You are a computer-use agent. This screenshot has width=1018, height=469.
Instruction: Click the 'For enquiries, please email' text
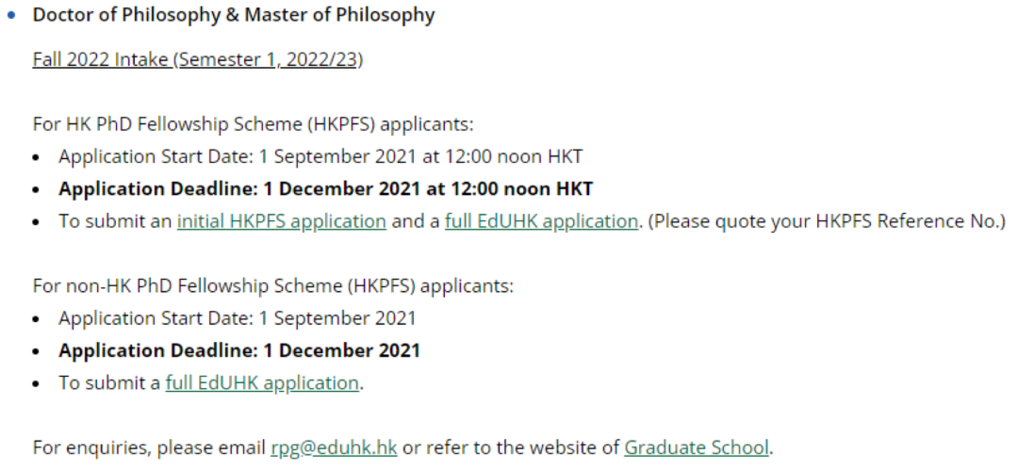149,447
